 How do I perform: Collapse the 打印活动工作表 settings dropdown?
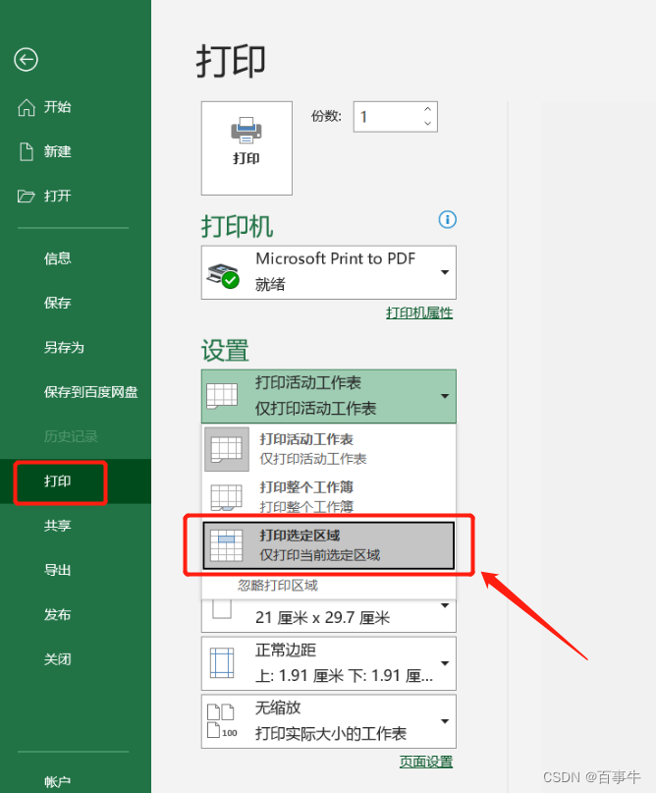329,396
